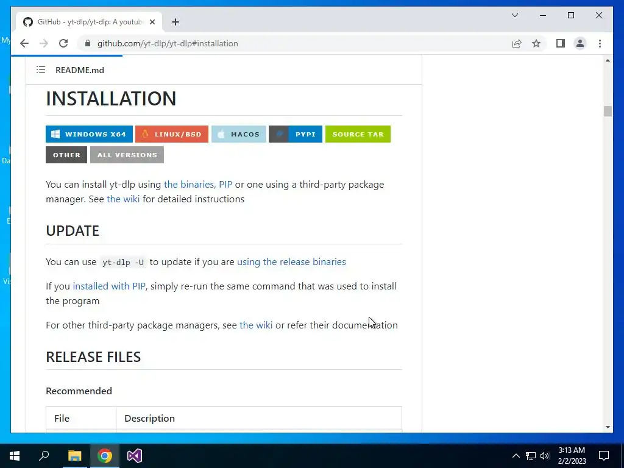This screenshot has height=468, width=624.
Task: Open network status tray icon
Action: point(531,456)
